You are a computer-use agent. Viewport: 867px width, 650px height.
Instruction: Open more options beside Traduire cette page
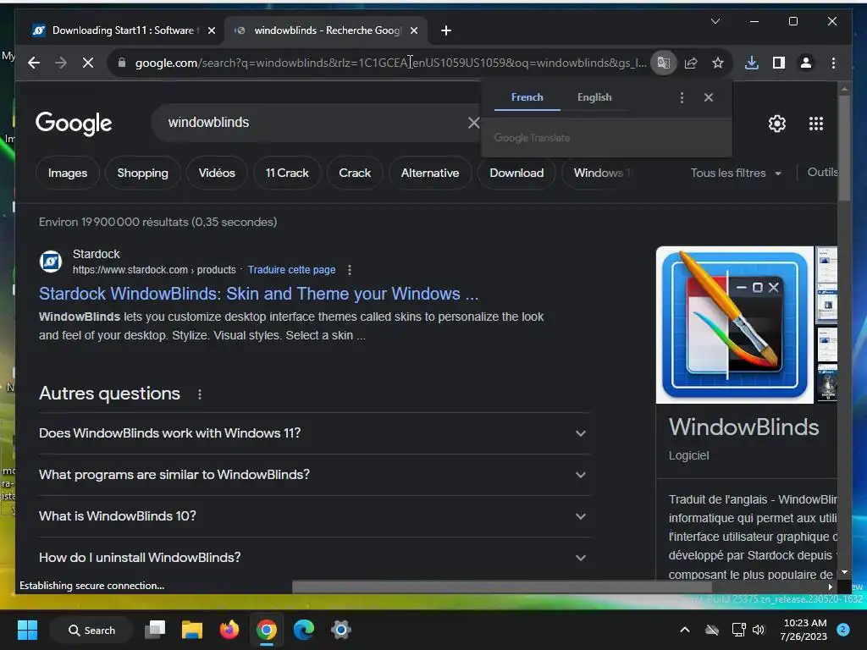point(349,270)
